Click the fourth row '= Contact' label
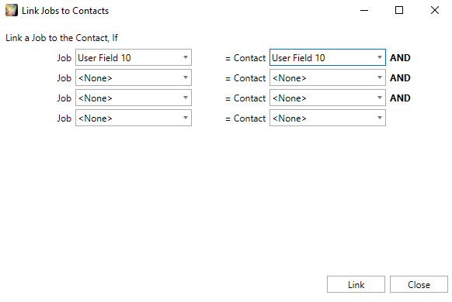 [x=245, y=118]
